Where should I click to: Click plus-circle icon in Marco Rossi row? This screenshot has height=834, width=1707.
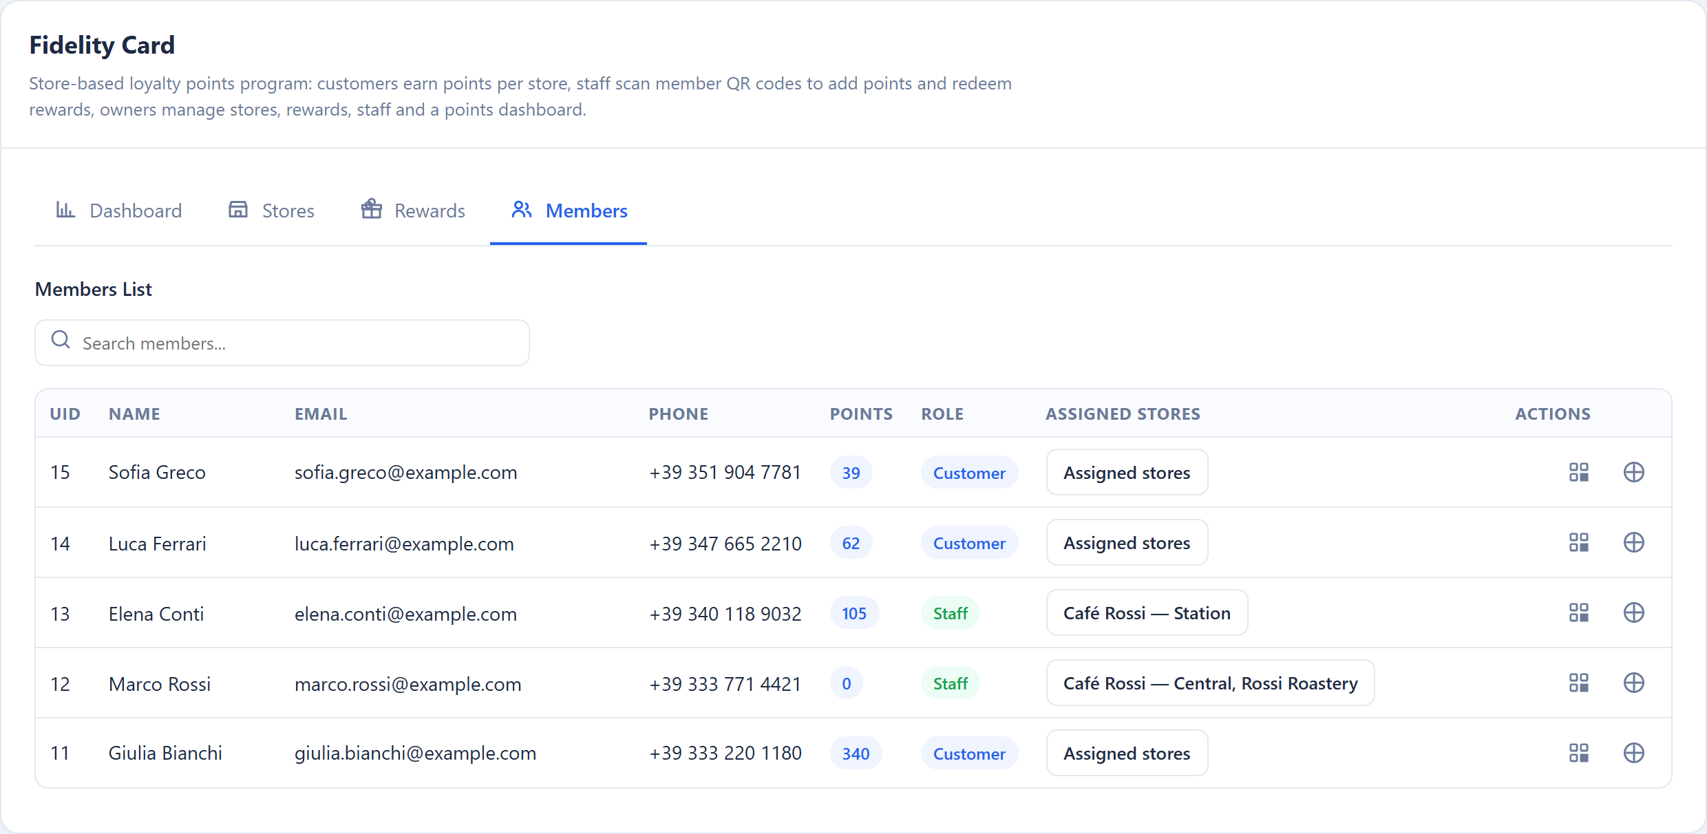[x=1633, y=683]
